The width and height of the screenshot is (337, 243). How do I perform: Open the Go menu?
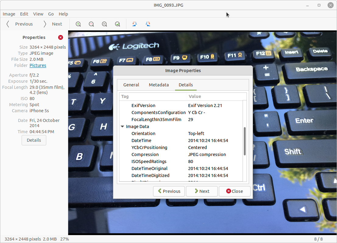pos(51,14)
